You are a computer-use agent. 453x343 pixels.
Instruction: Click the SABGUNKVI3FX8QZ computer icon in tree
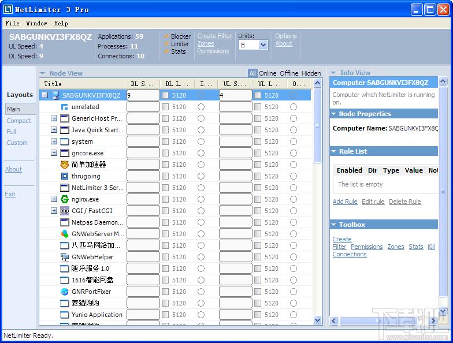coord(55,95)
